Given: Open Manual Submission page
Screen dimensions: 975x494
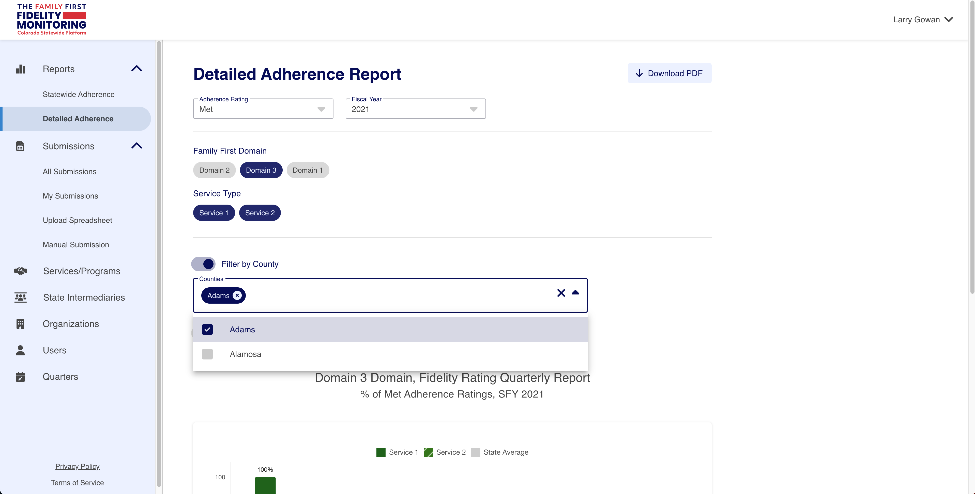Looking at the screenshot, I should click(x=76, y=244).
